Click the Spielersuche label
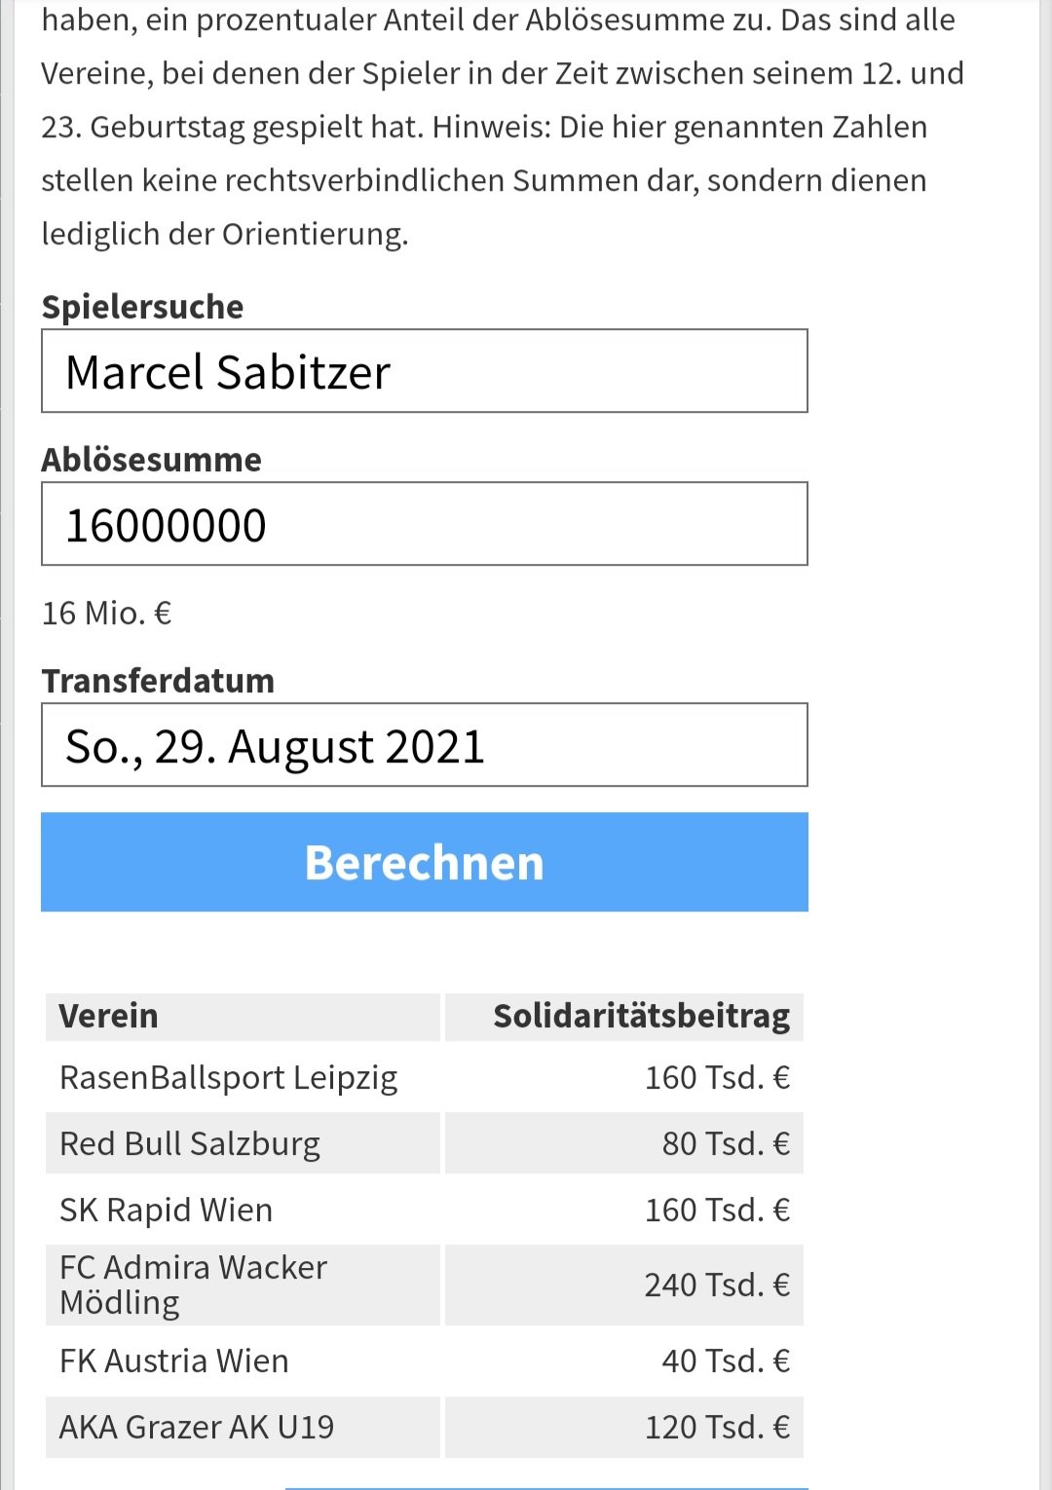1052x1490 pixels. point(142,307)
